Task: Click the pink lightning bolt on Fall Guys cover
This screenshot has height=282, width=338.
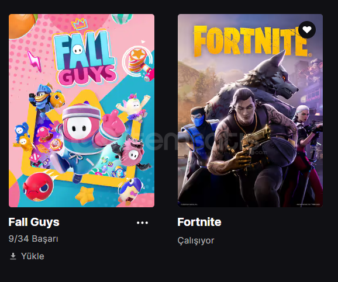Action: (x=35, y=61)
